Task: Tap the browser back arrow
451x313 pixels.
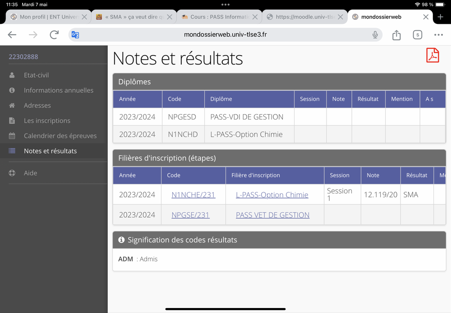Action: click(x=12, y=35)
